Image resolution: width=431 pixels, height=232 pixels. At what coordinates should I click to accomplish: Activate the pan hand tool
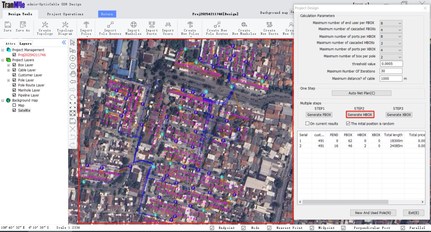pyautogui.click(x=73, y=74)
